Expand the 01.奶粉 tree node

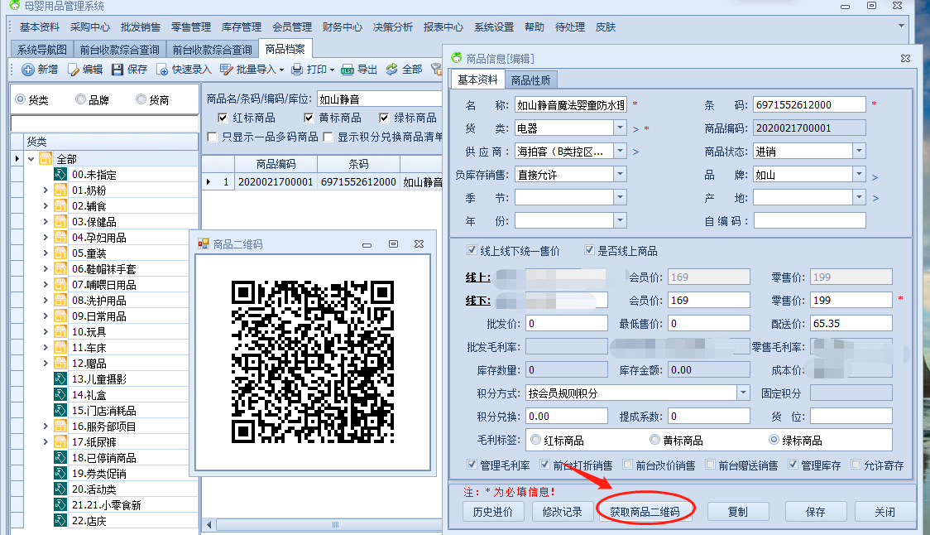coord(46,190)
